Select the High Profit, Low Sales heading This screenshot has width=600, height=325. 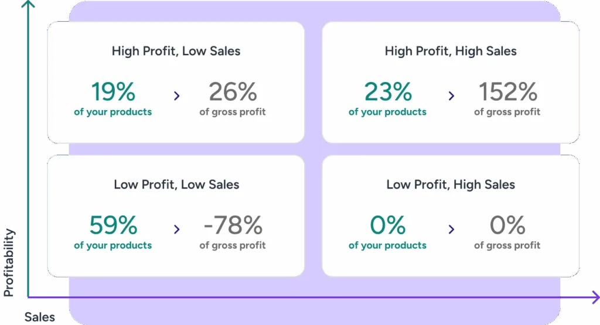pos(176,51)
